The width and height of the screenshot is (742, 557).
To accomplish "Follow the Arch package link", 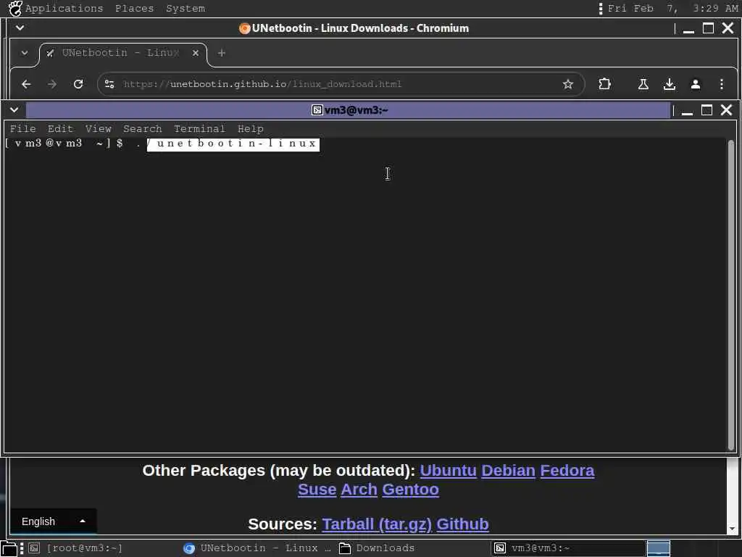I will pos(359,490).
